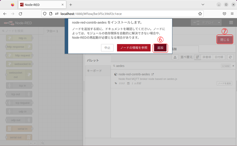Switch to the パレット settings tab

point(93,60)
